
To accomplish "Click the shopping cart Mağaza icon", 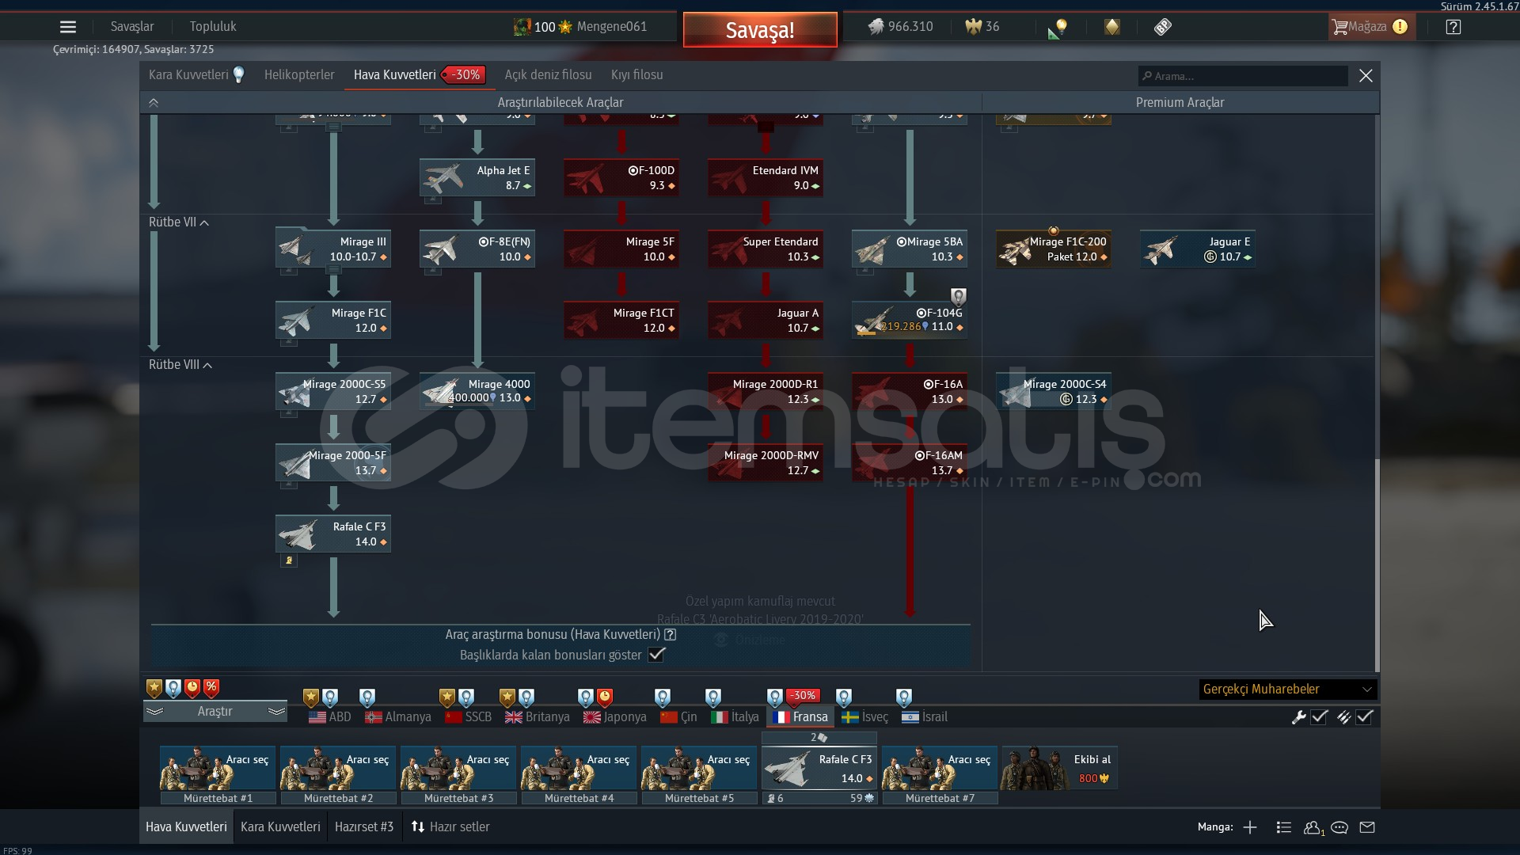I will tap(1339, 27).
